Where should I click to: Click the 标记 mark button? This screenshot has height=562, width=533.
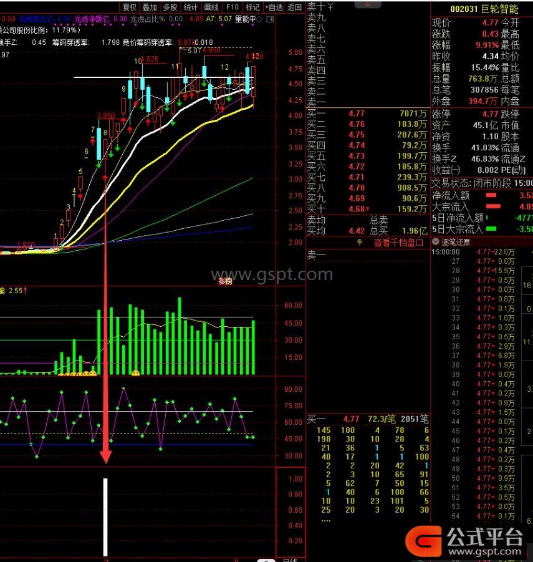(x=252, y=7)
